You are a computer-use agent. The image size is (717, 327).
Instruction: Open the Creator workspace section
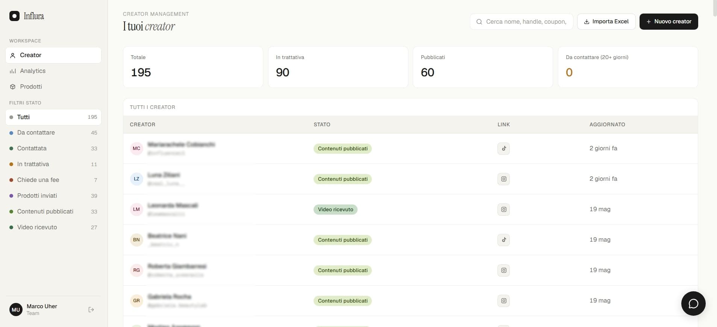(x=53, y=55)
